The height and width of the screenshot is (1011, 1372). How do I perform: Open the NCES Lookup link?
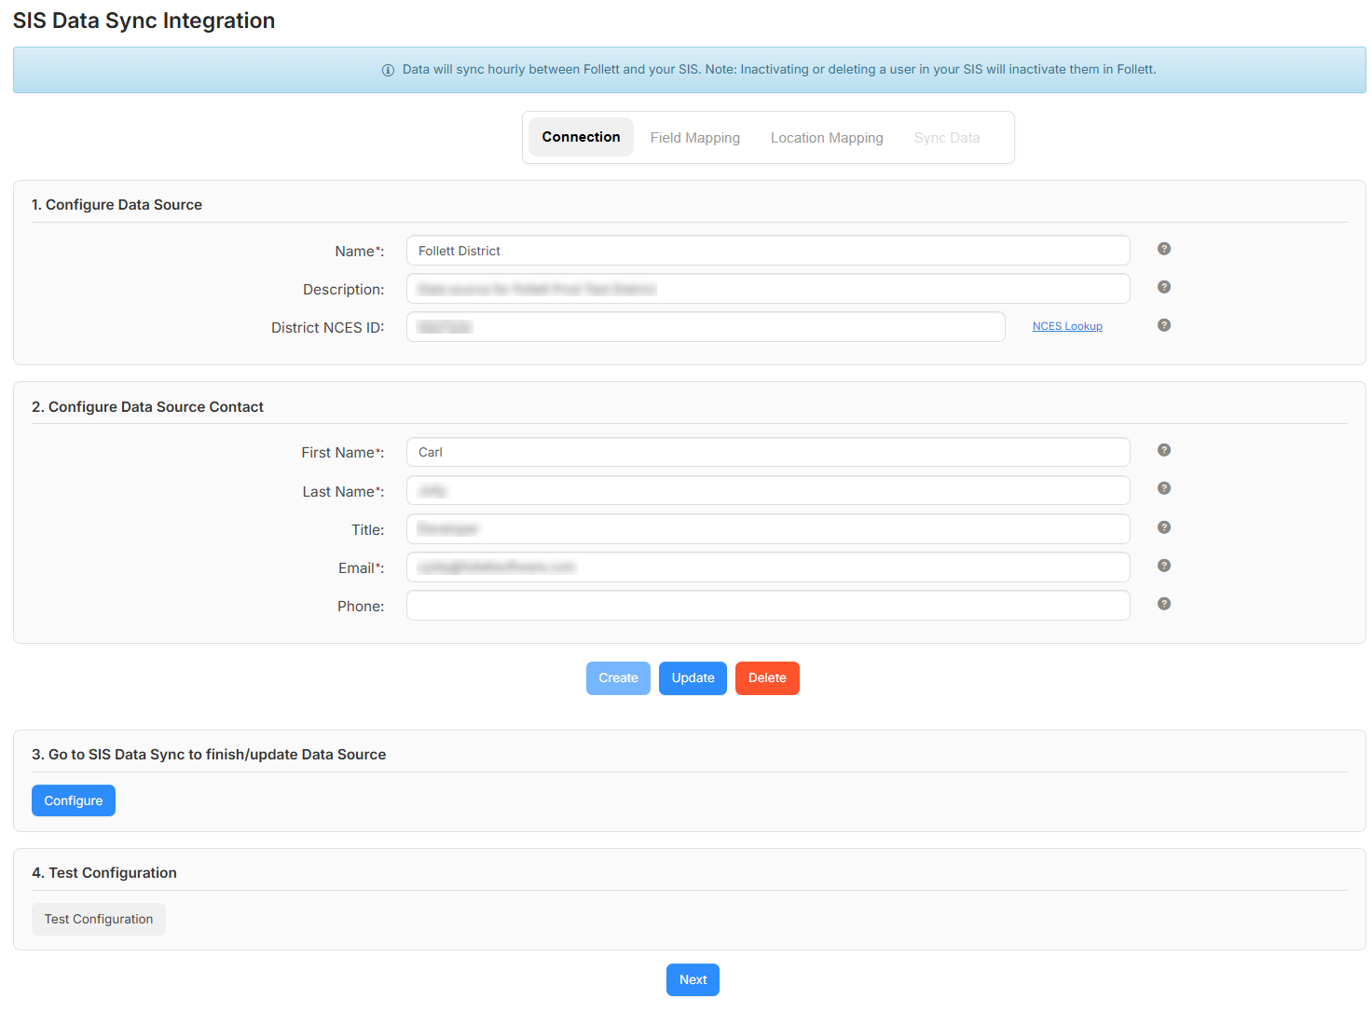point(1067,326)
